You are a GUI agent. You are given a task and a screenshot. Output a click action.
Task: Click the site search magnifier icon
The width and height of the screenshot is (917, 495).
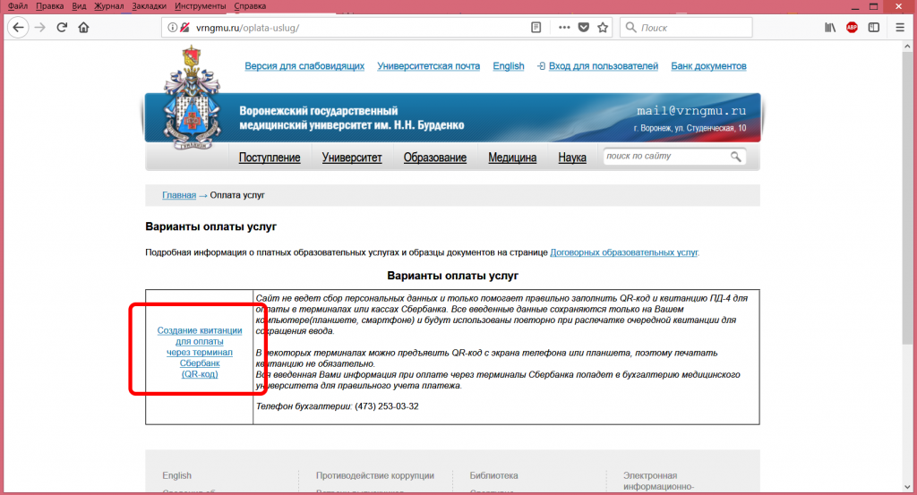point(736,157)
